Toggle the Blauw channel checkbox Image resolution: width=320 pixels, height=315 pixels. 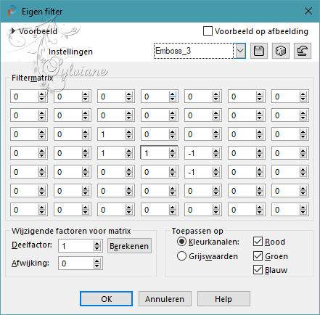258,270
